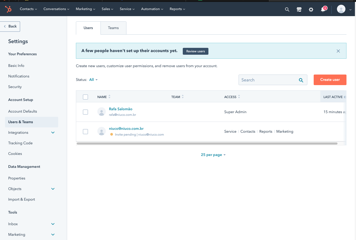Expand the Integrations sidebar section
The image size is (356, 240).
click(53, 132)
